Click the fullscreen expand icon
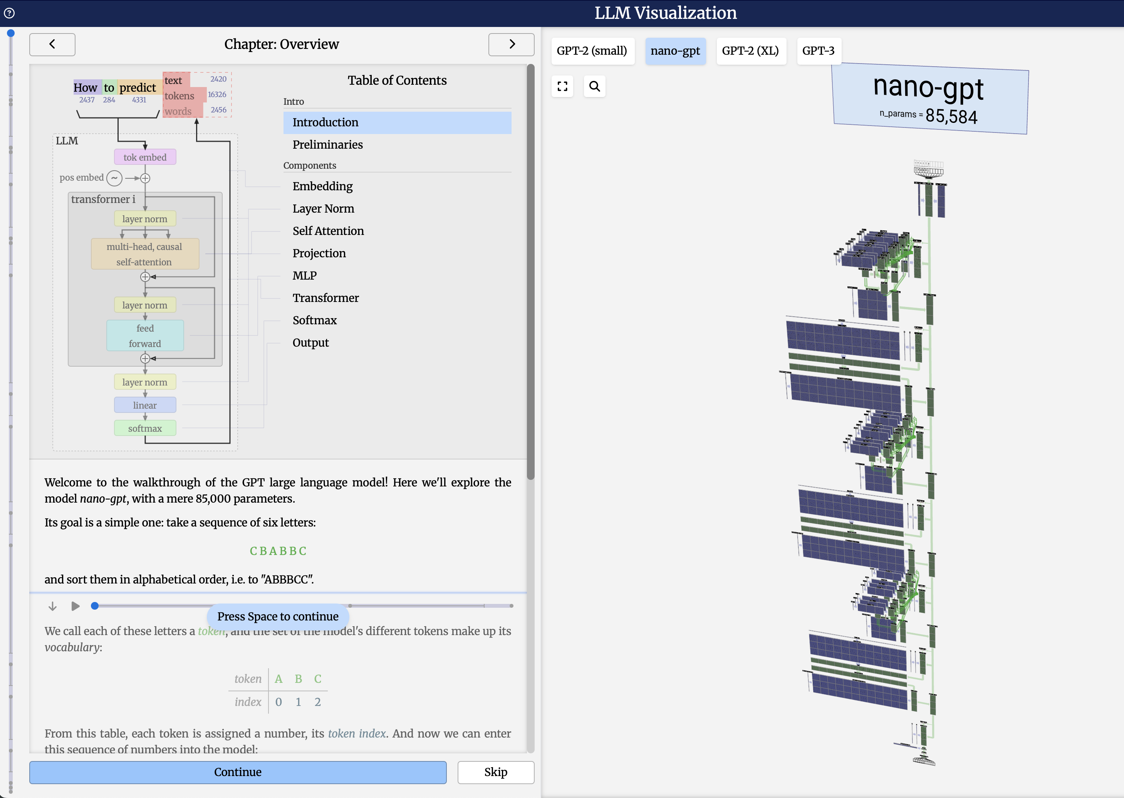The height and width of the screenshot is (798, 1124). [x=562, y=87]
